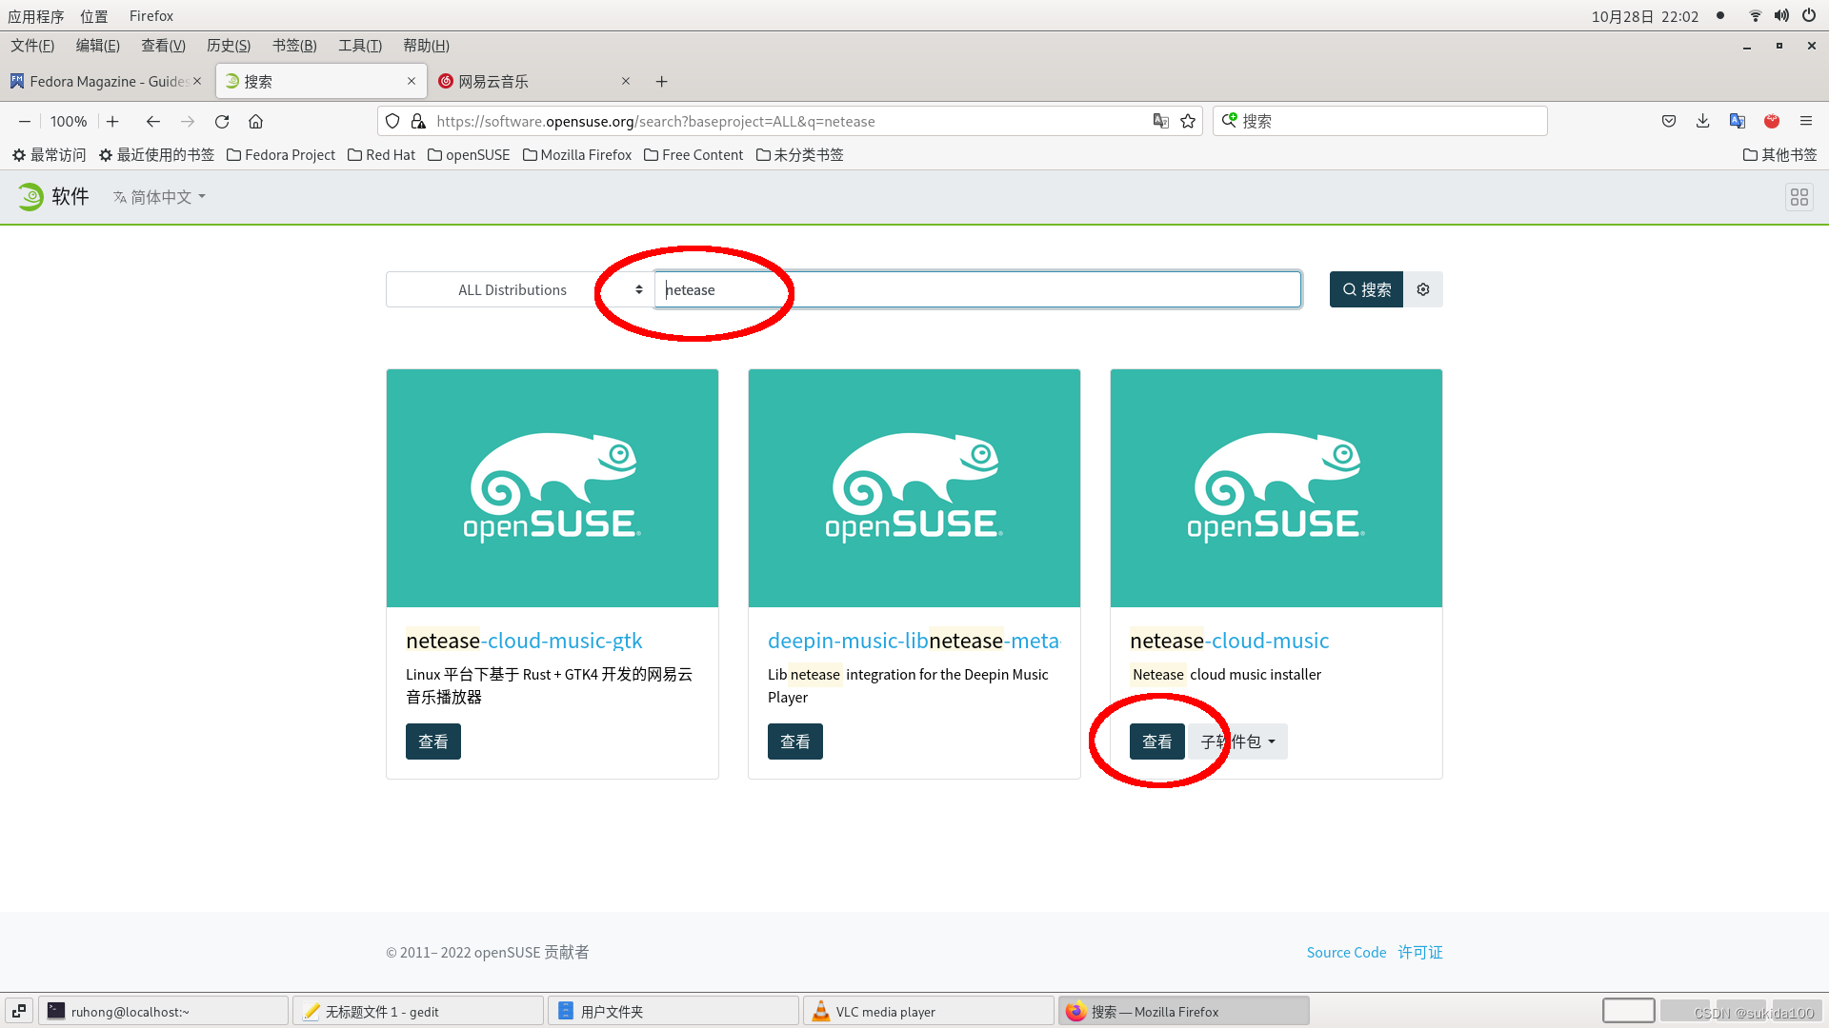Click the Firefox back arrow
The height and width of the screenshot is (1028, 1829).
point(152,121)
